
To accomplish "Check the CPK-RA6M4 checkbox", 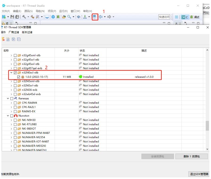I will [x=15, y=103].
